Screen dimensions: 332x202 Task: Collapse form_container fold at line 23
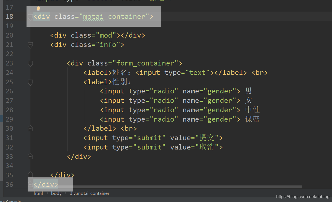tap(30, 63)
